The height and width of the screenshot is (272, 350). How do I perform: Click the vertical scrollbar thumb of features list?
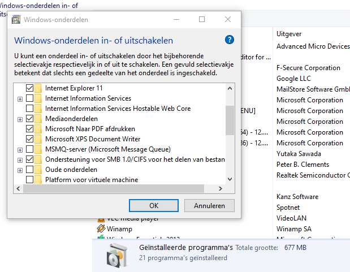(230, 120)
